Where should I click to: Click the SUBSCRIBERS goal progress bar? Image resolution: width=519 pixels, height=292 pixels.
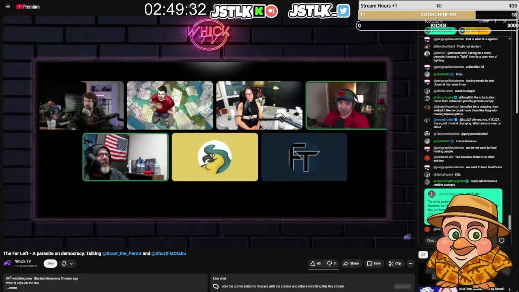point(438,15)
